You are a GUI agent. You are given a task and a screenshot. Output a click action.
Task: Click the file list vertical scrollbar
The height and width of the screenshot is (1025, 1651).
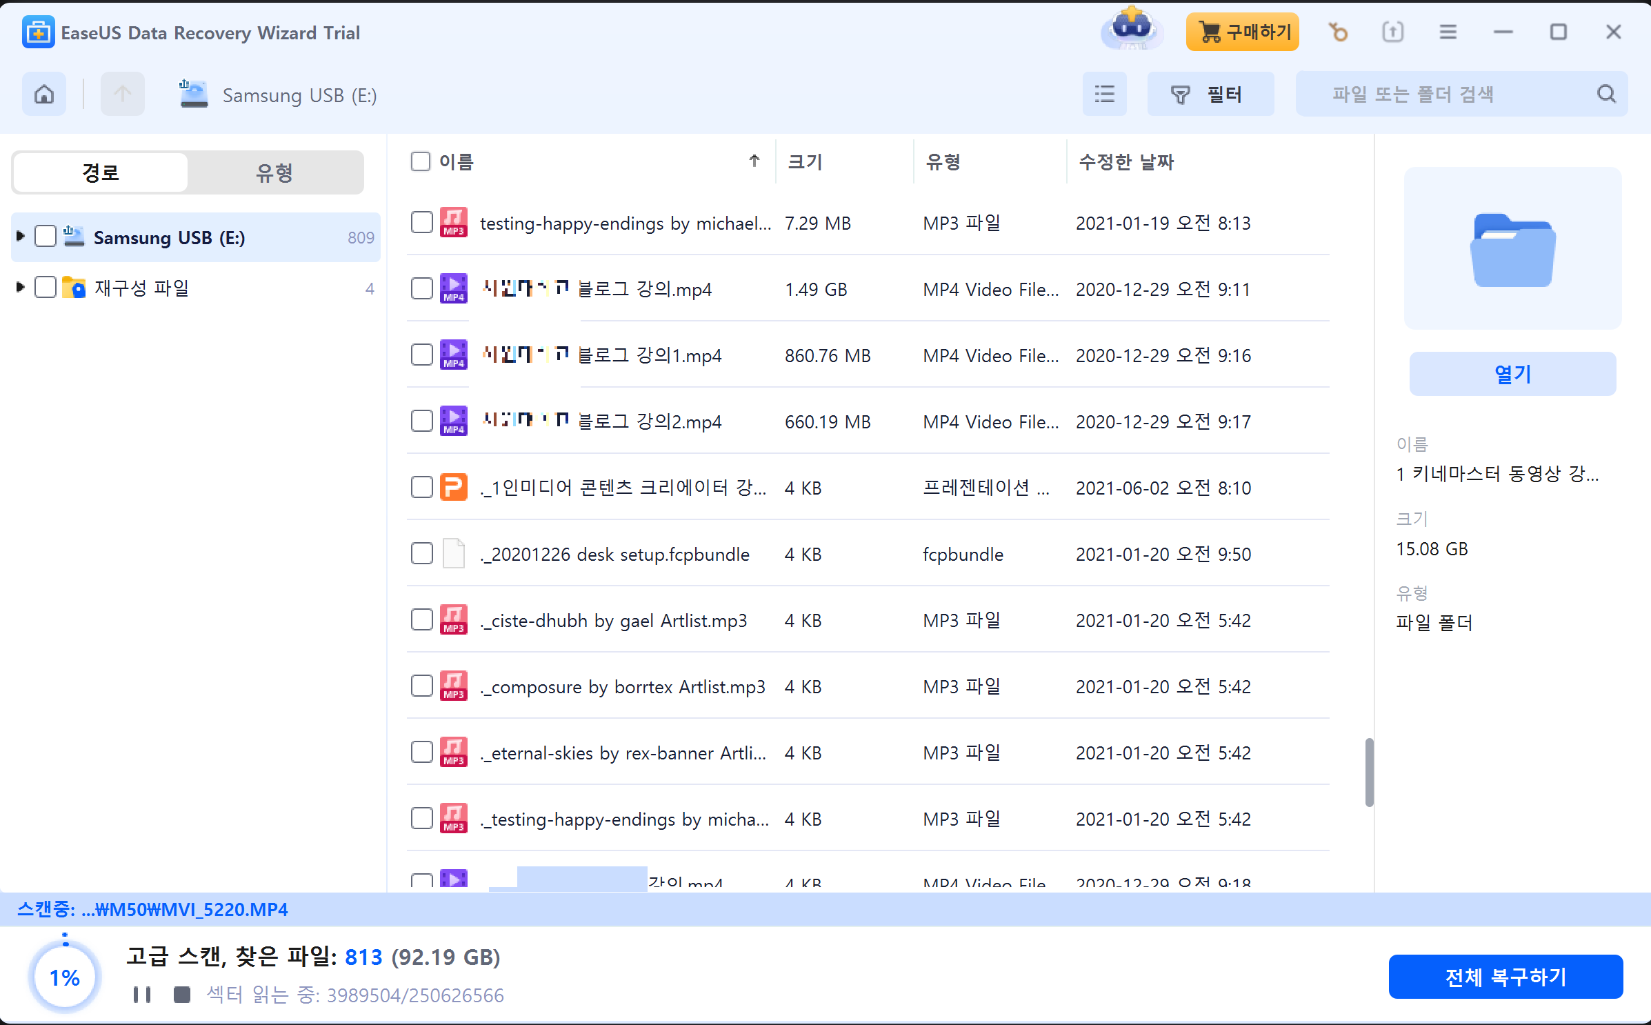point(1369,771)
